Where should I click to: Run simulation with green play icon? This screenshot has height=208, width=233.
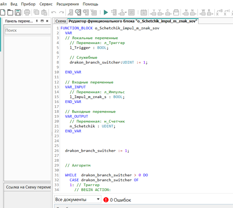click(x=106, y=13)
